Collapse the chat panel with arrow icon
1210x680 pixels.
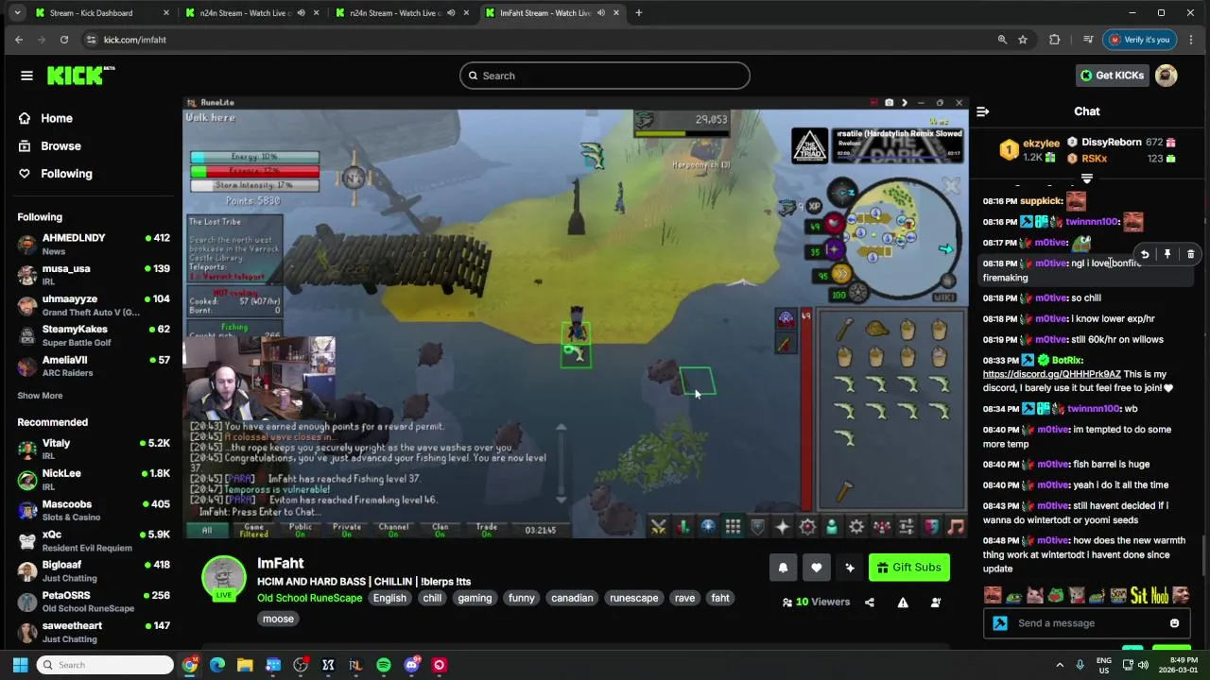tap(983, 111)
